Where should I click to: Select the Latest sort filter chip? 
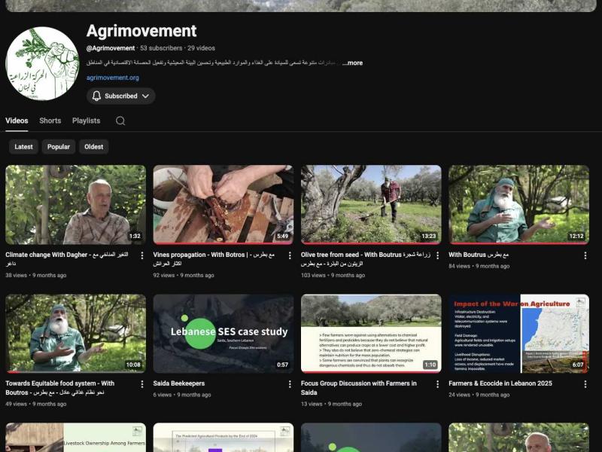point(23,147)
